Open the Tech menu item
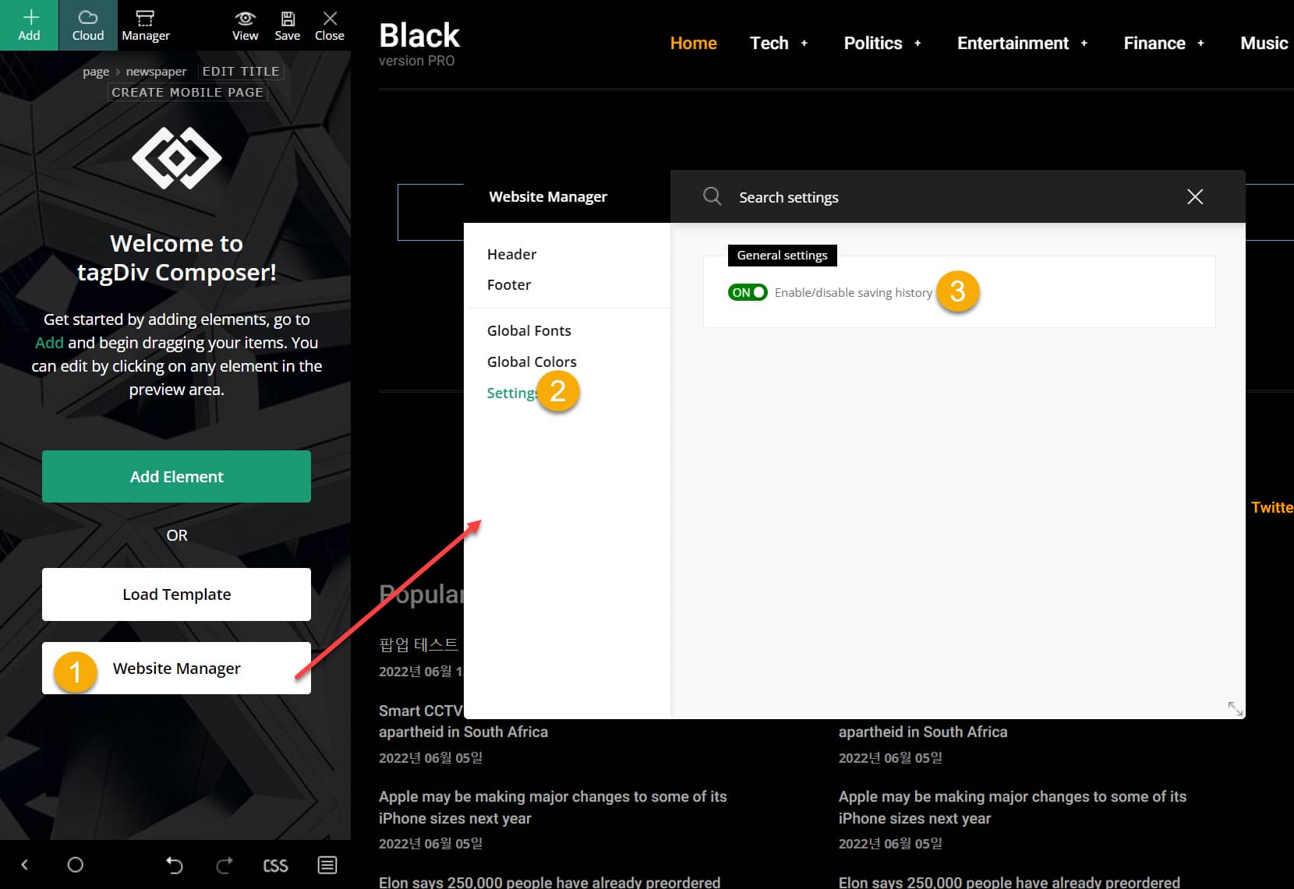The width and height of the screenshot is (1294, 889). coord(769,43)
